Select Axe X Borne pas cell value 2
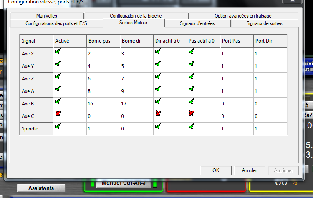The width and height of the screenshot is (313, 198). (x=103, y=54)
